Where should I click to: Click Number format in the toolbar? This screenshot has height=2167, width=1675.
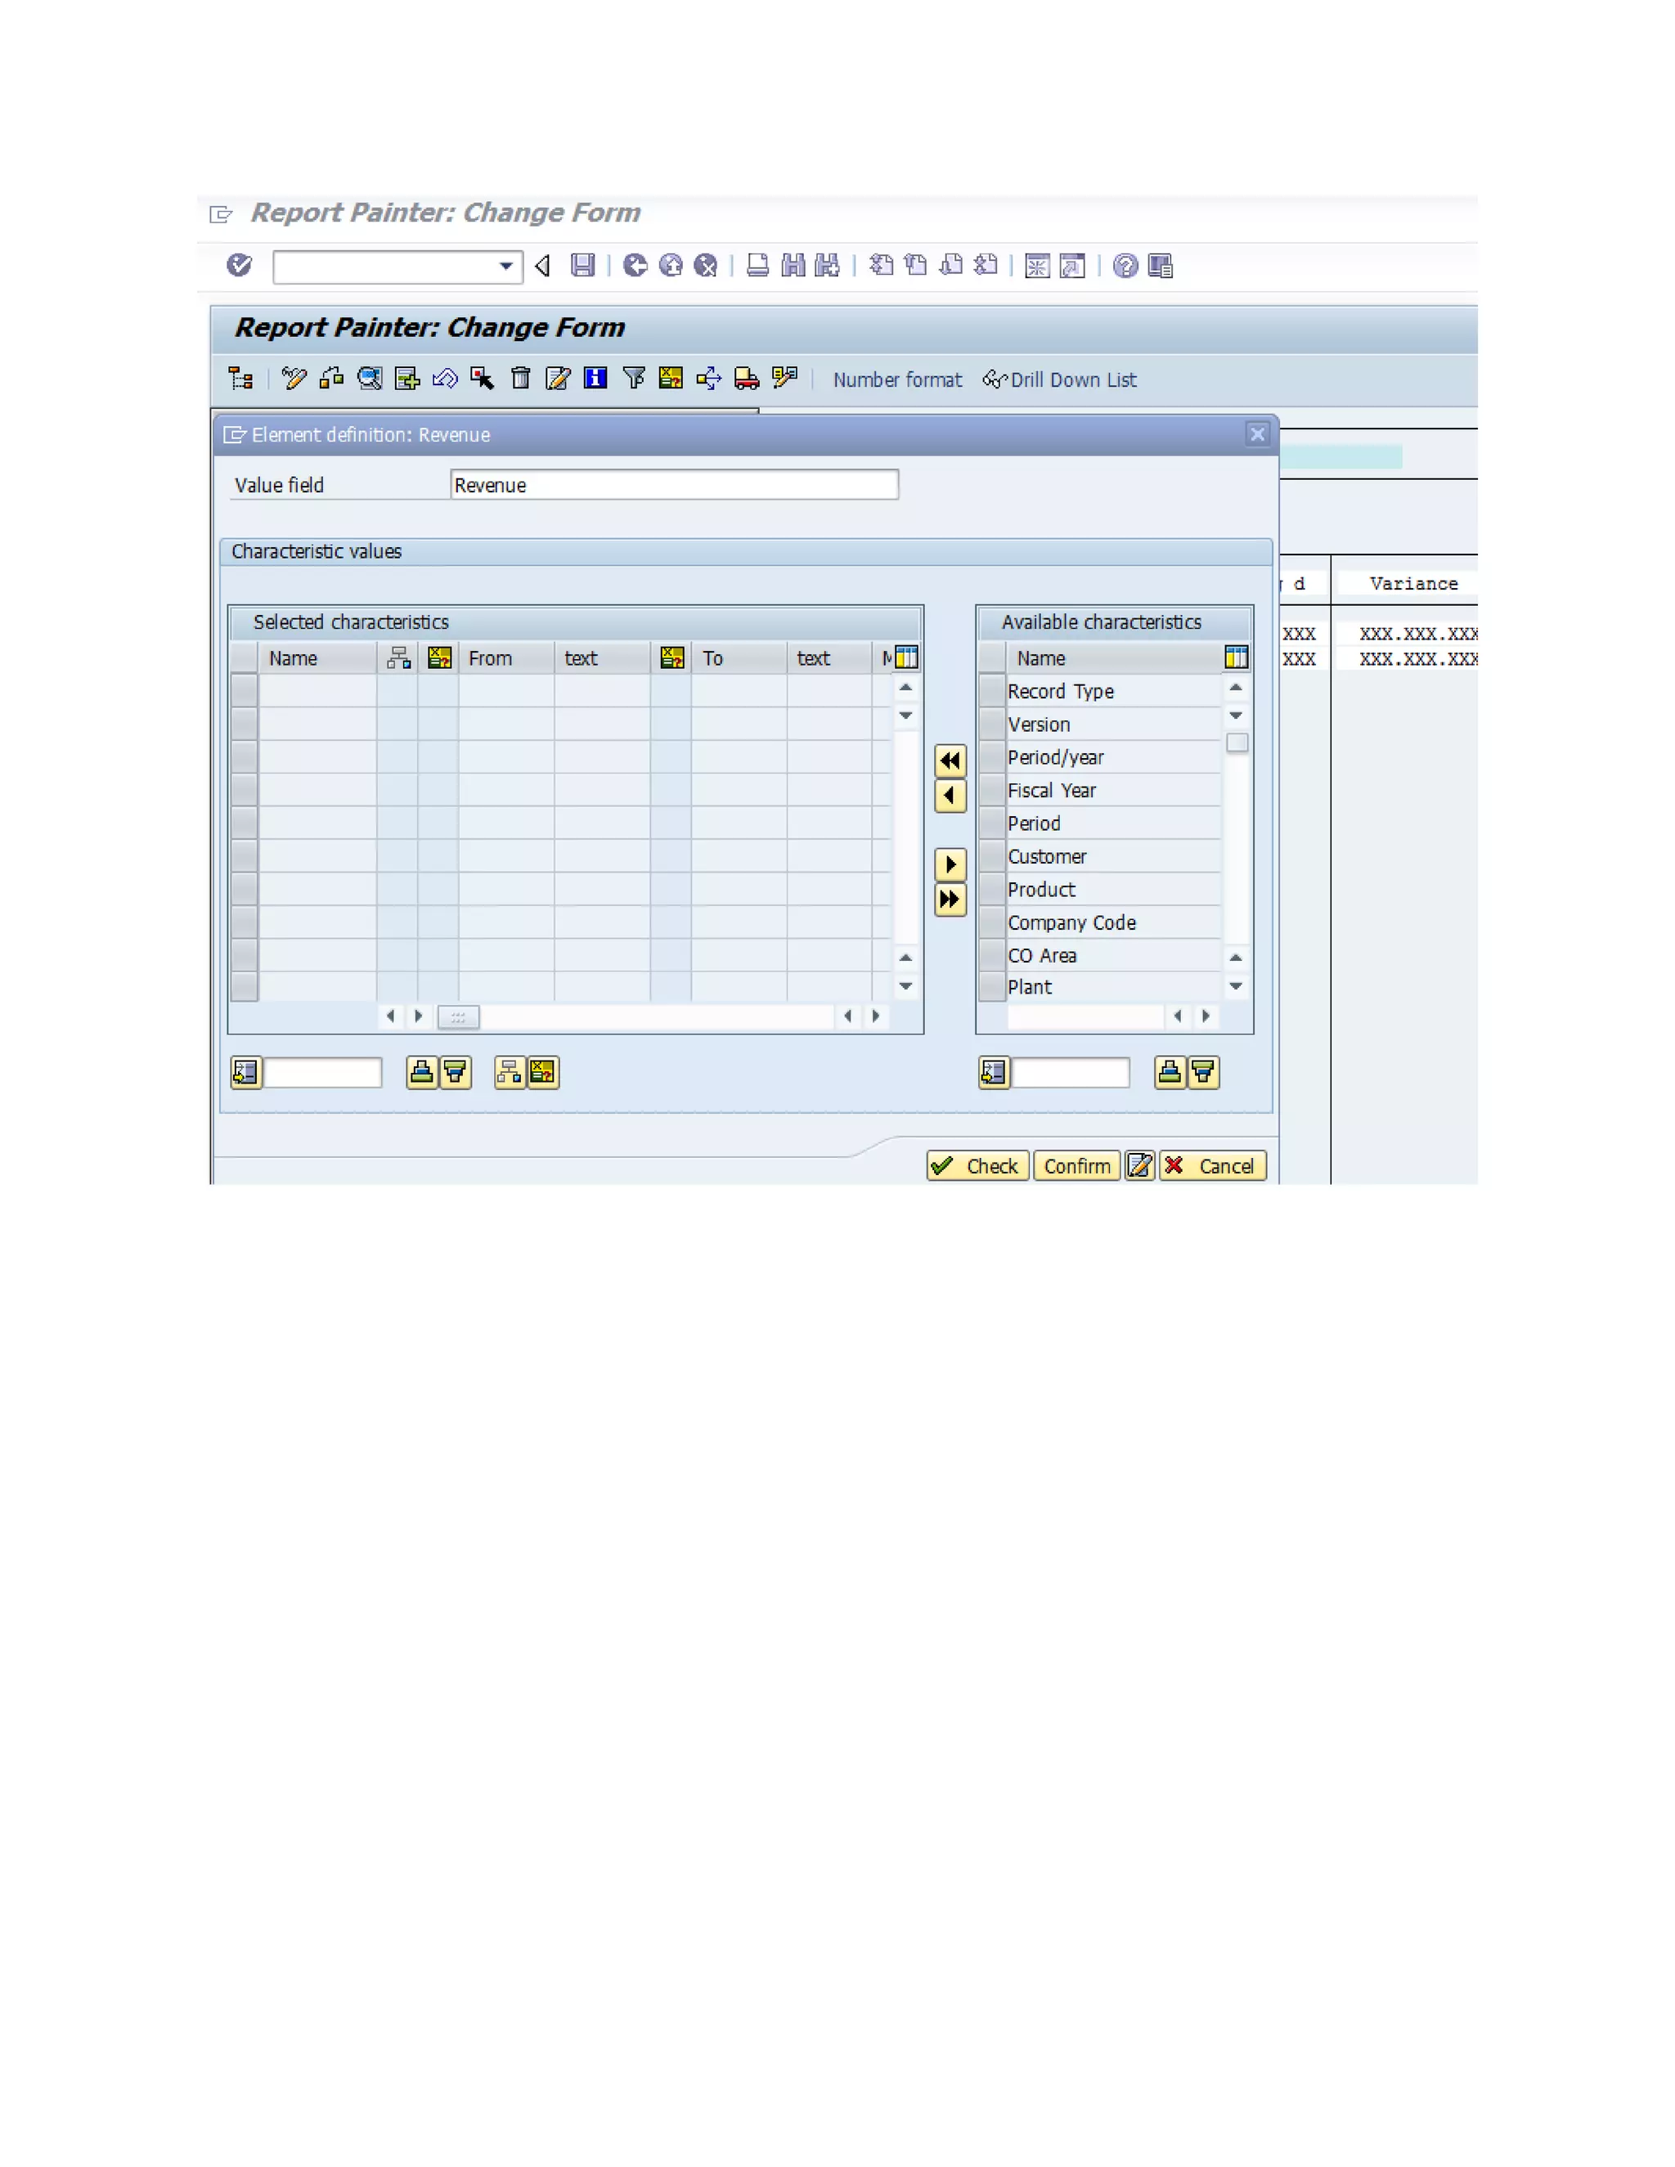coord(897,380)
